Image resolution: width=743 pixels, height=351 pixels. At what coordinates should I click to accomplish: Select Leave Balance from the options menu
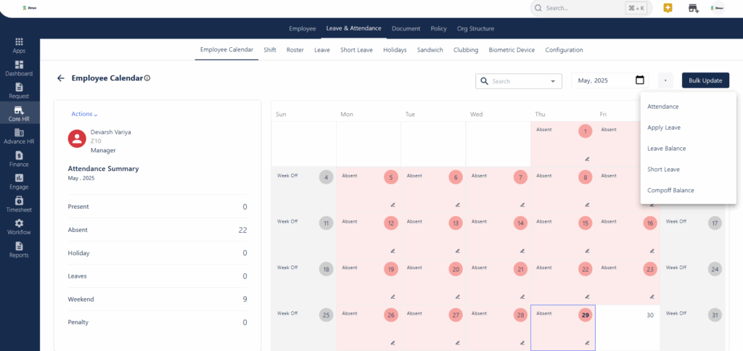pyautogui.click(x=688, y=148)
